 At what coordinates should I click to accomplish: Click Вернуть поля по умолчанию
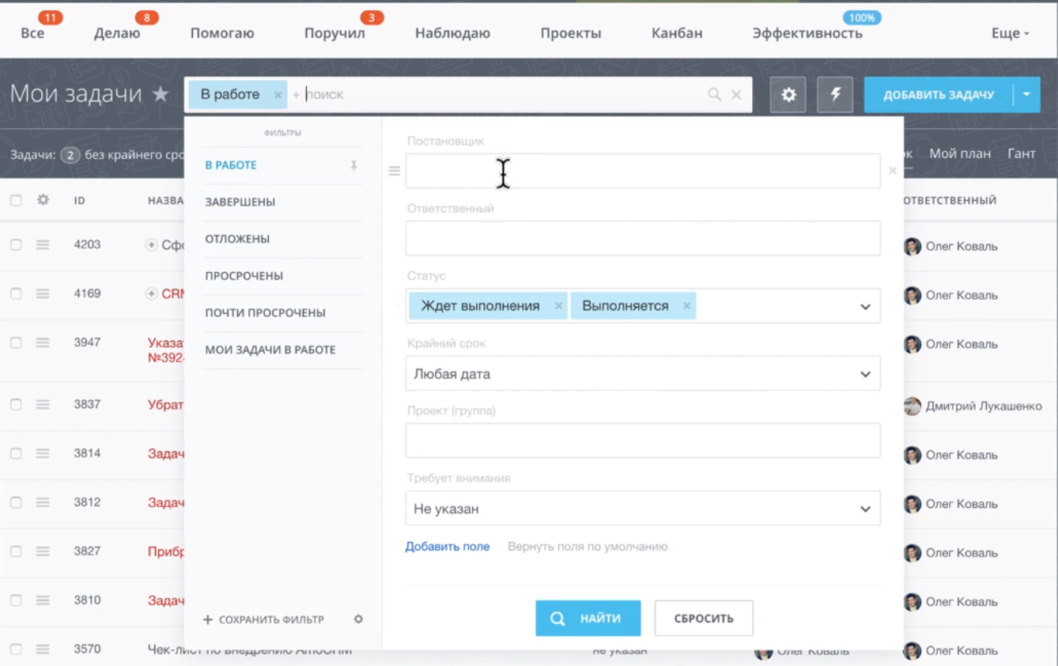[x=588, y=547]
